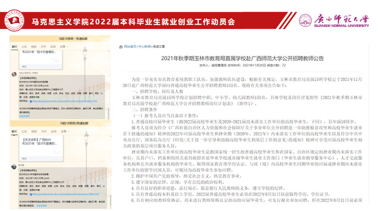The image size is (378, 211).
Task: Open sender avatar in 思政一班通知群 chat
Action: (14, 74)
